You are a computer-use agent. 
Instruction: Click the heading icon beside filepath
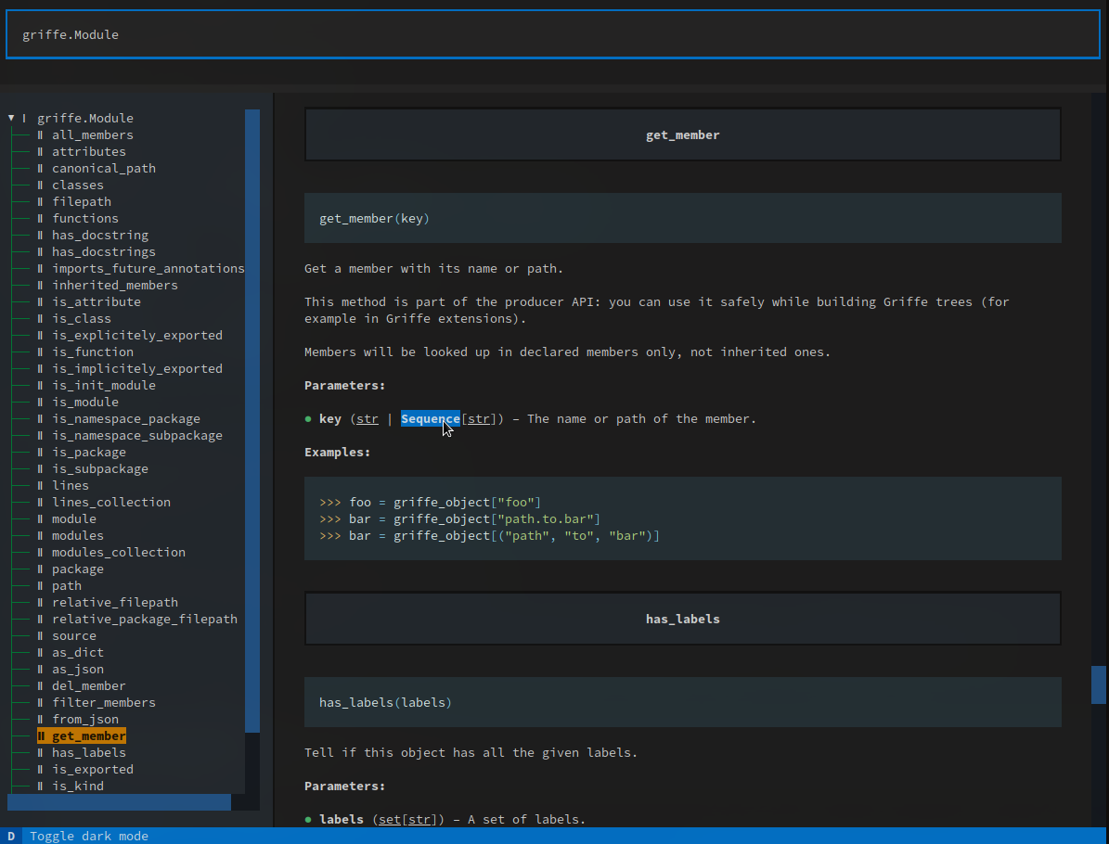(x=41, y=201)
